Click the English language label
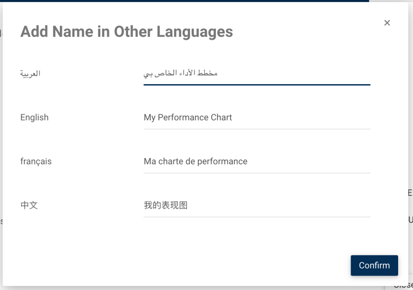Image resolution: width=413 pixels, height=290 pixels. 34,117
